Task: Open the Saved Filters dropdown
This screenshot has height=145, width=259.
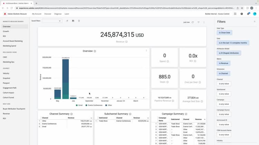Action: 52,21
